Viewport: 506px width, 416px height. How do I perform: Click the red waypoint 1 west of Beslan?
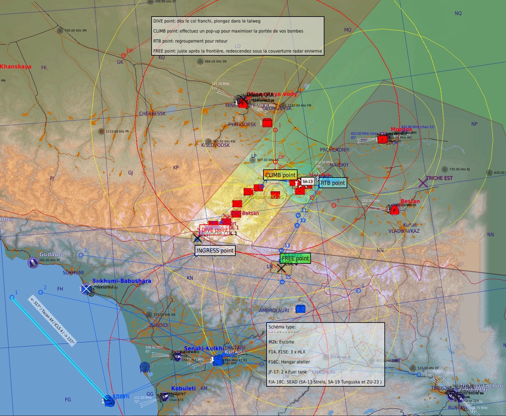[x=334, y=205]
